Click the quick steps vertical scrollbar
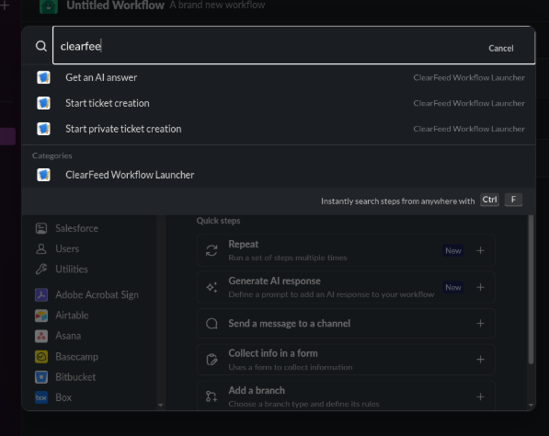This screenshot has height=436, width=549. (x=531, y=290)
